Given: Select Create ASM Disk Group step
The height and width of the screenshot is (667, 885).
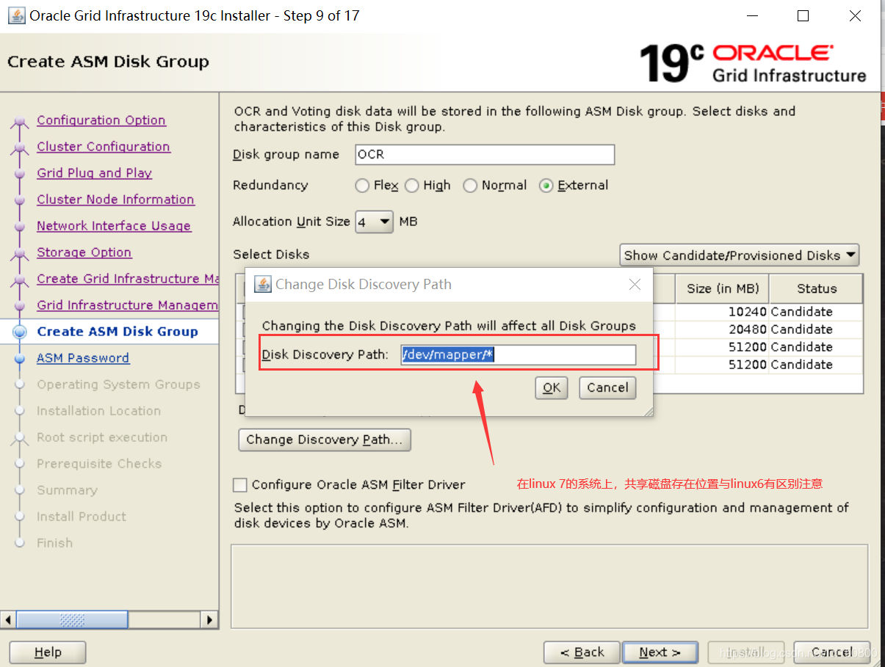Looking at the screenshot, I should [118, 332].
